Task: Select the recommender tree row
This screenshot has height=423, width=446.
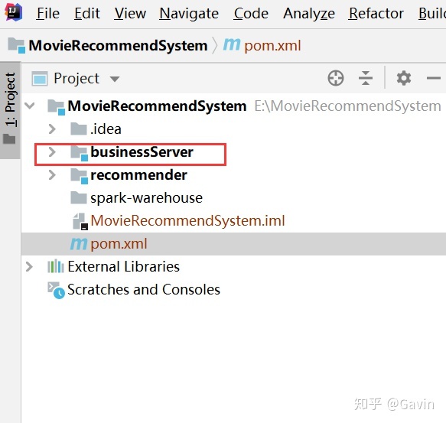Action: pos(233,175)
